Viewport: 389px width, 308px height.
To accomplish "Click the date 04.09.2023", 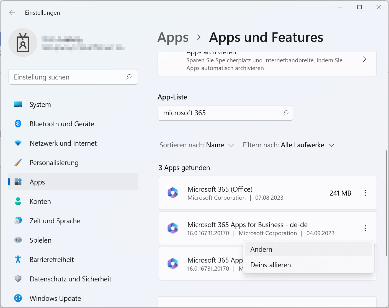I will click(x=320, y=233).
